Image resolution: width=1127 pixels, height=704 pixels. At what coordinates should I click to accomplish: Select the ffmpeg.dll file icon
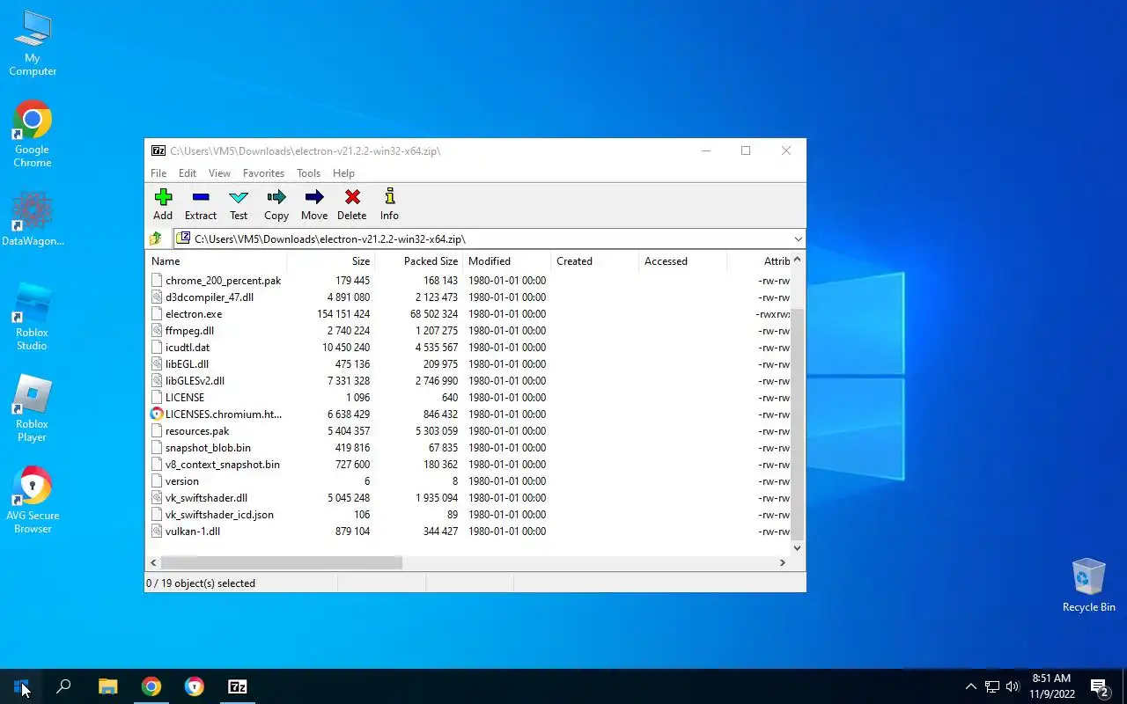coord(157,331)
